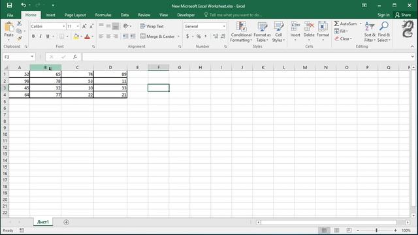The image size is (418, 235).
Task: Click the Increase Decimal icon
Action: [x=216, y=37]
